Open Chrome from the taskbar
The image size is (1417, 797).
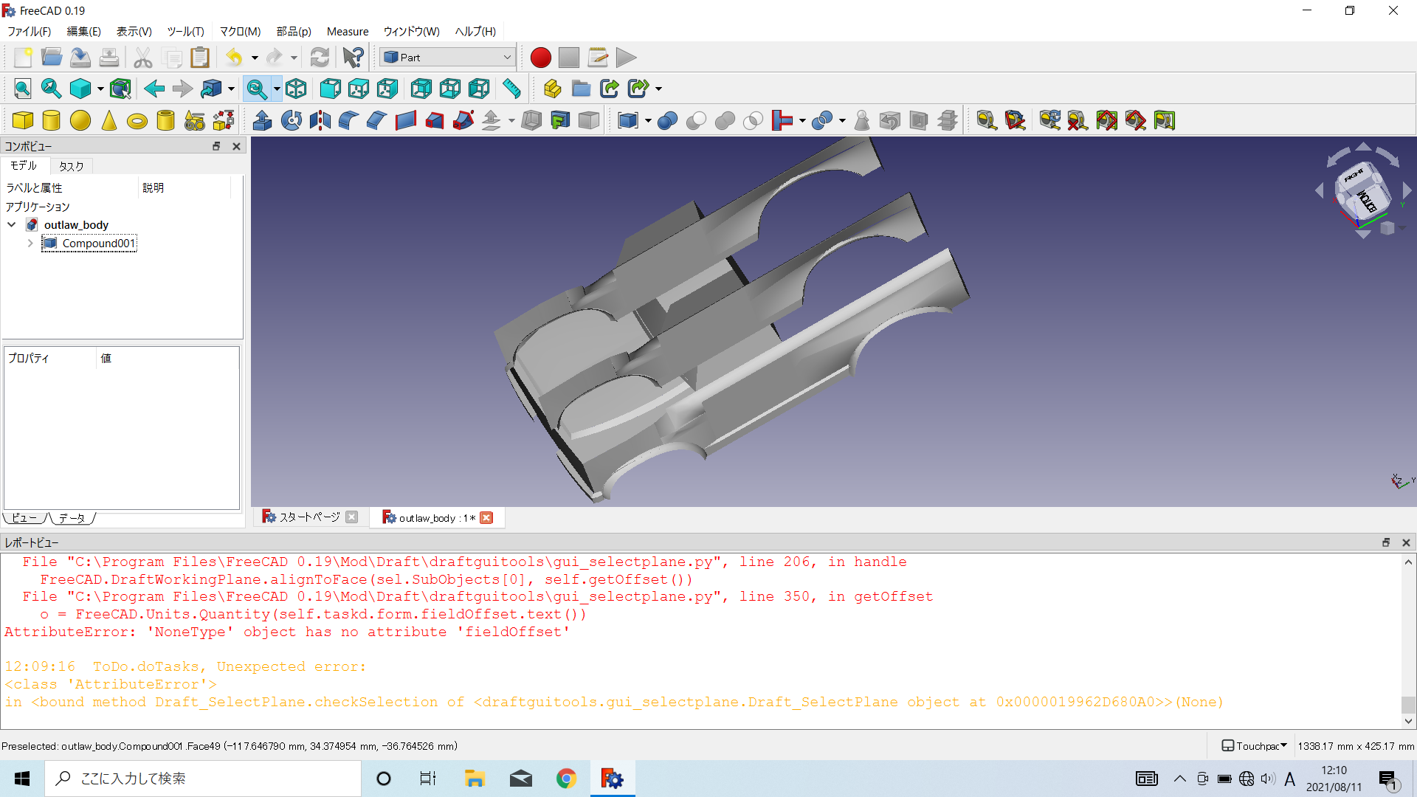(566, 779)
